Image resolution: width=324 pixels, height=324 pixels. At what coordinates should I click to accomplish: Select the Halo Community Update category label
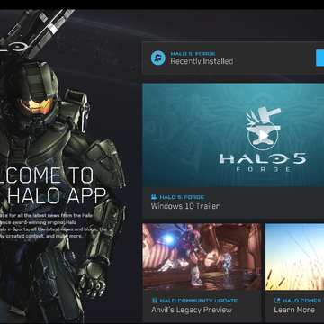pos(199,301)
